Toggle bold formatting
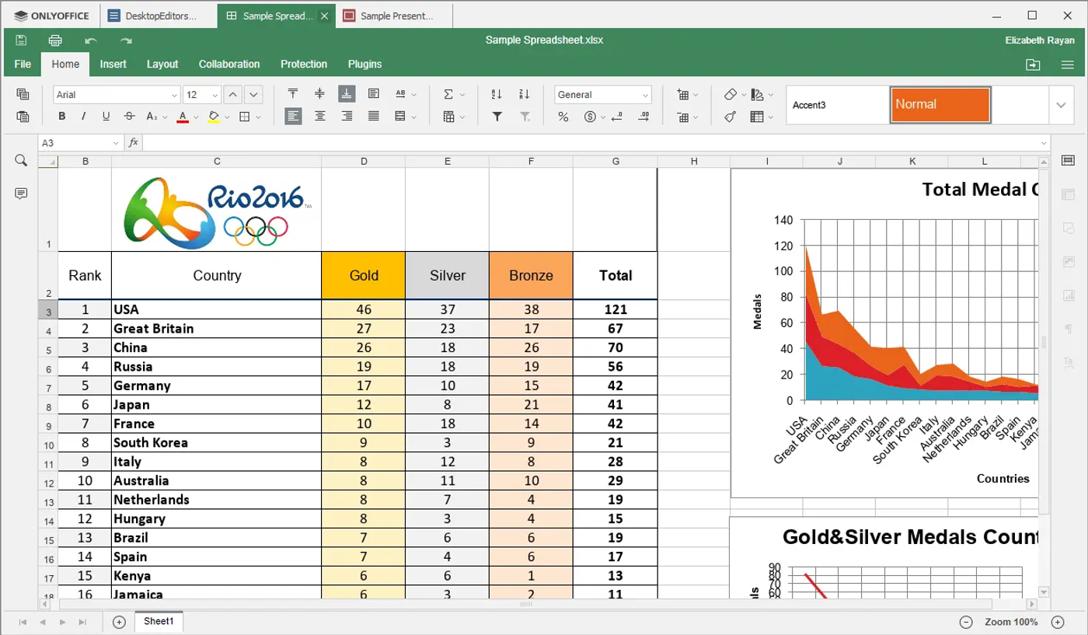1088x635 pixels. click(61, 115)
